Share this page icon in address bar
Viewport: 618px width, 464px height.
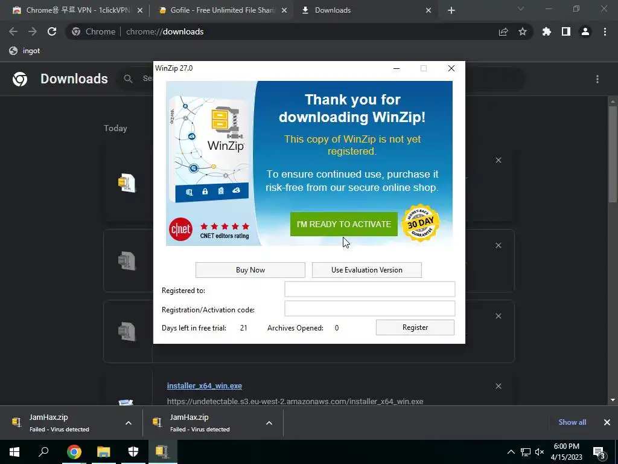[503, 31]
